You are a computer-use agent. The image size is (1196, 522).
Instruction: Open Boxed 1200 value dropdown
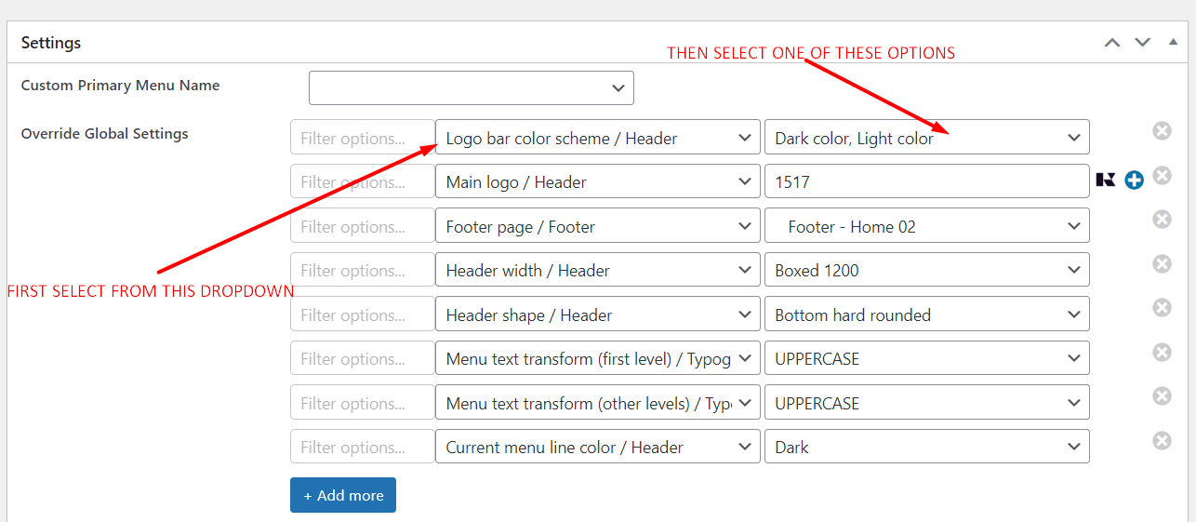click(926, 270)
